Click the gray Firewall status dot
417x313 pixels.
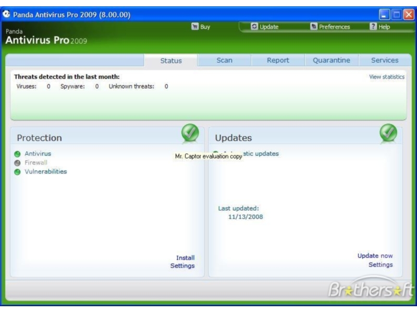(17, 163)
